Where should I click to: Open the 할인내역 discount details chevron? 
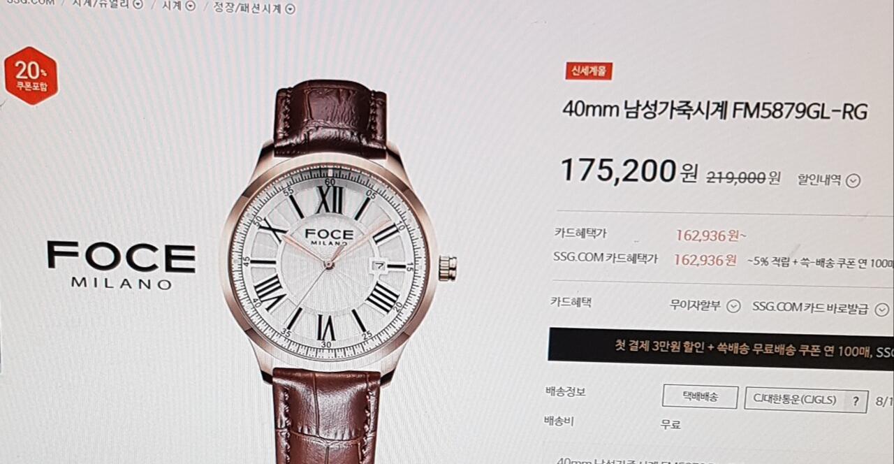click(x=853, y=181)
